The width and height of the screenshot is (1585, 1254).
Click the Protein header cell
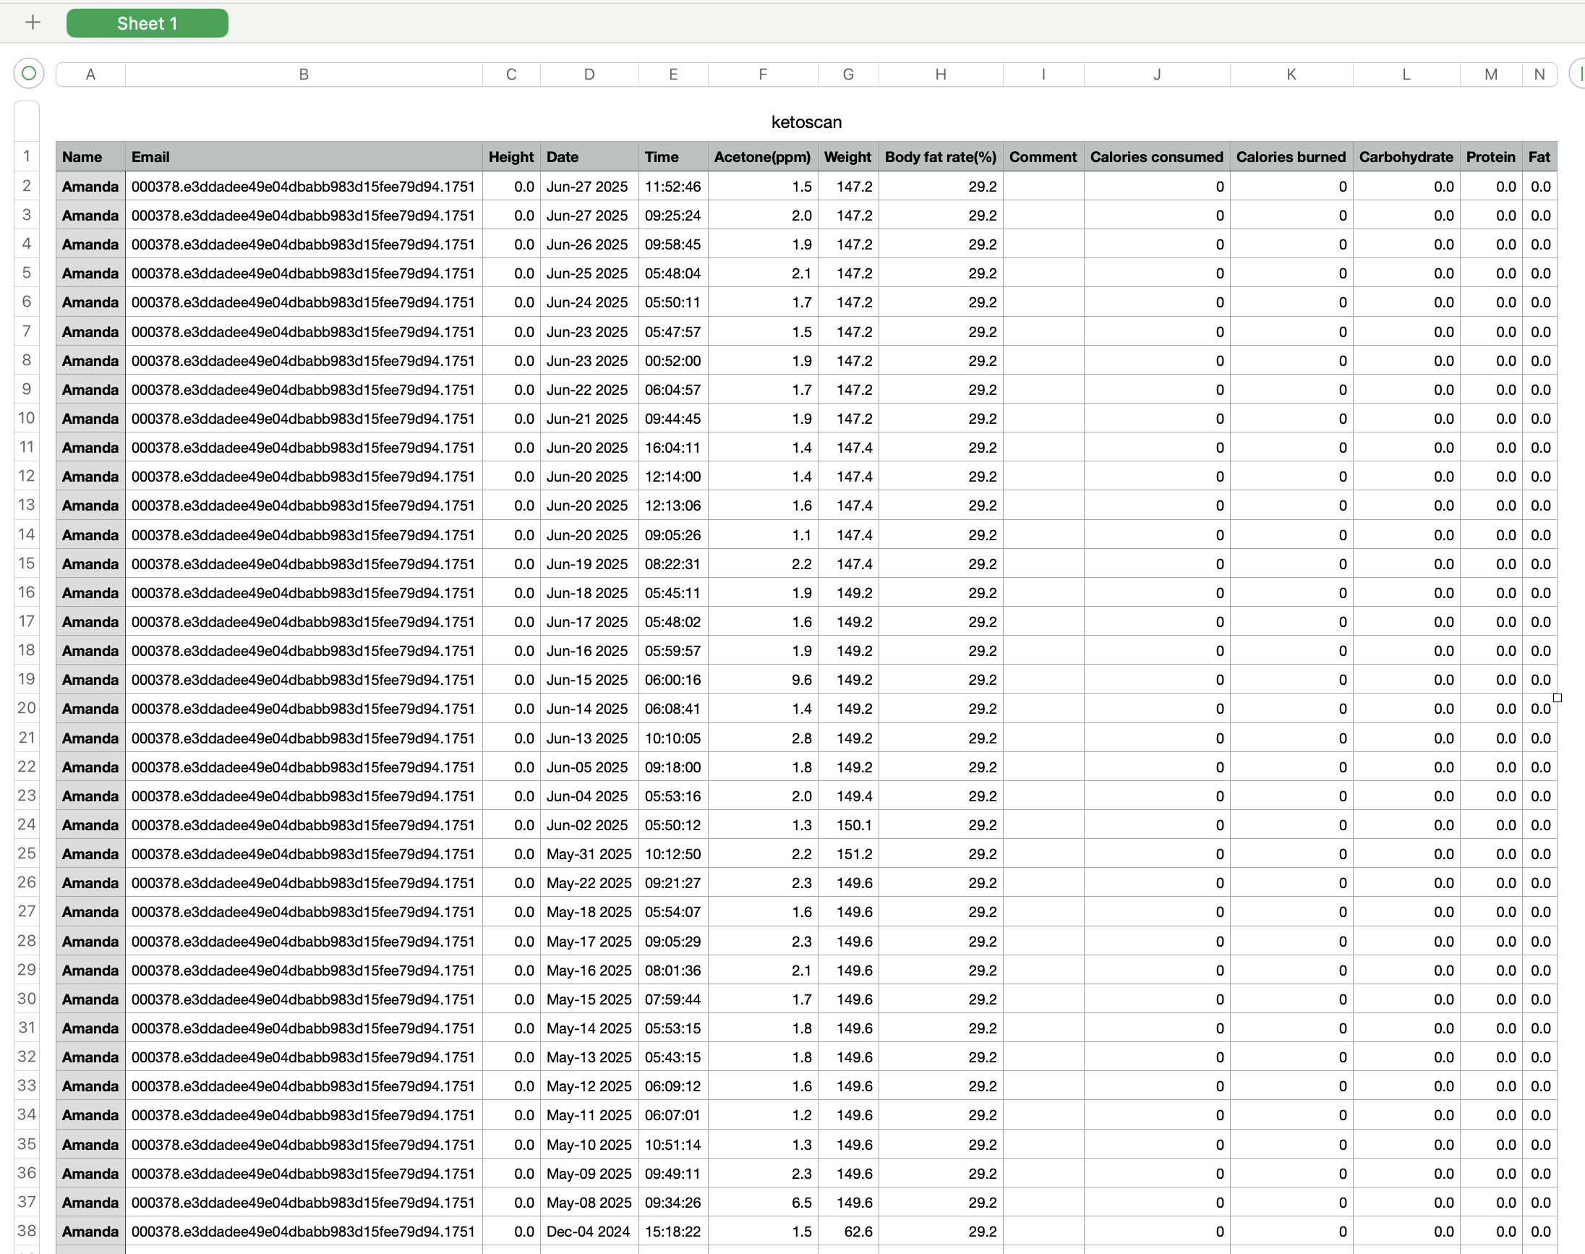(1490, 156)
